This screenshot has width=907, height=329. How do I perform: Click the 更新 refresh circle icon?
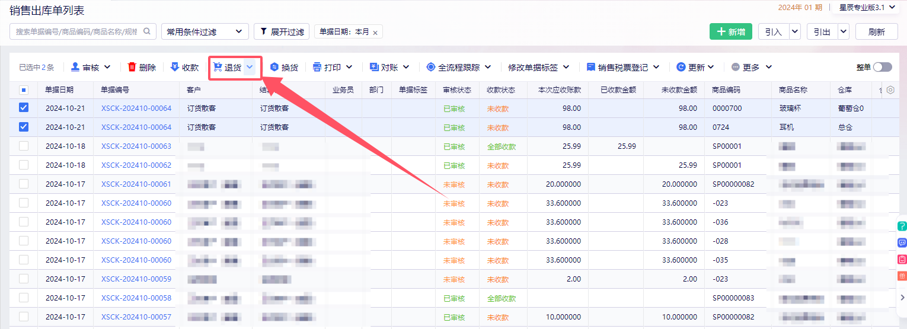pyautogui.click(x=681, y=67)
